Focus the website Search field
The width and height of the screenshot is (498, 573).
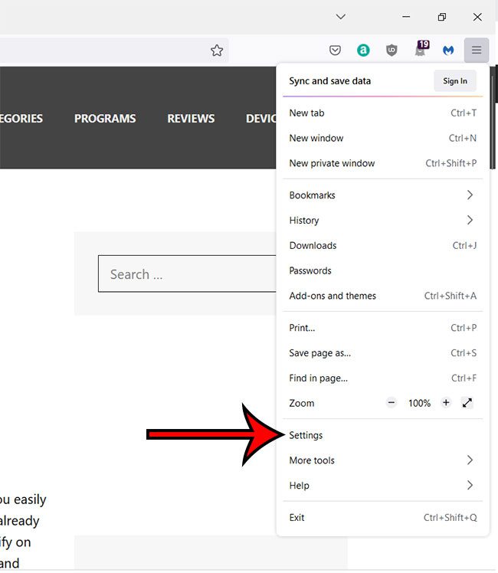coord(187,273)
